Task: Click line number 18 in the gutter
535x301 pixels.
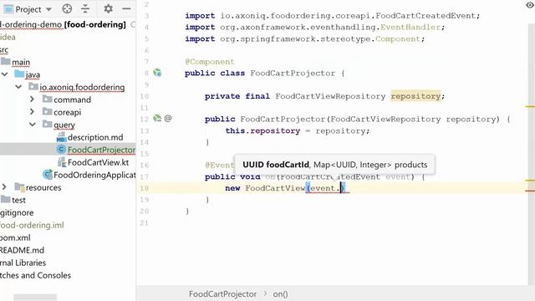Action: 145,188
